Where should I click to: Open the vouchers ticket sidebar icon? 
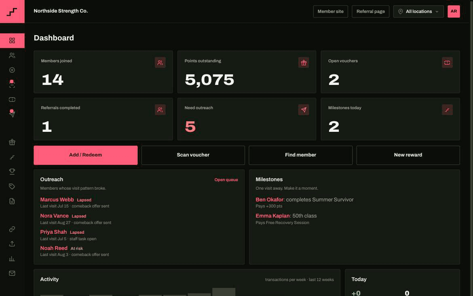[12, 99]
